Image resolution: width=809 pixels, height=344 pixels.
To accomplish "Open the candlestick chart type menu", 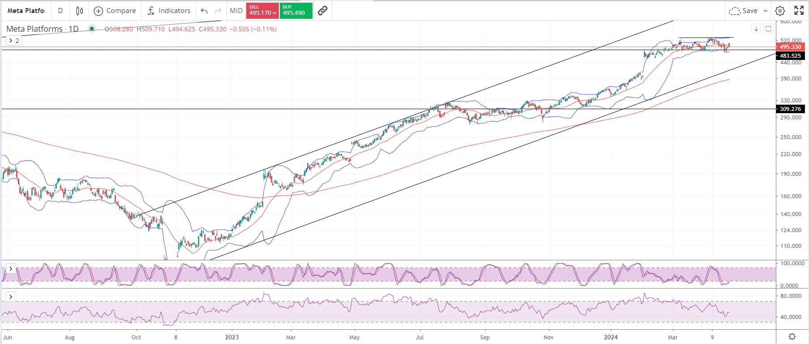I will click(x=80, y=10).
